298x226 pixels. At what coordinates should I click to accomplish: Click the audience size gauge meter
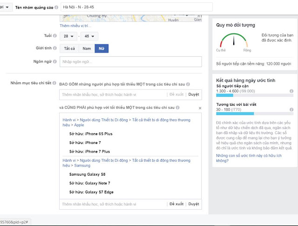tap(234, 40)
